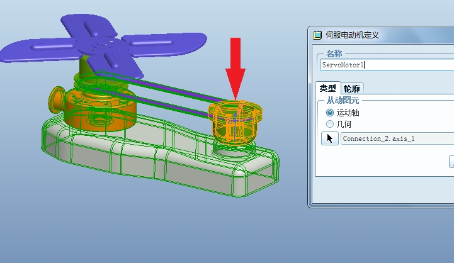Click the Connection_2.axis_1 field
The image size is (454, 263).
coord(397,138)
